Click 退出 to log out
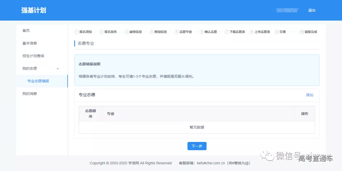Viewport: 342px width, 171px height. click(x=312, y=10)
